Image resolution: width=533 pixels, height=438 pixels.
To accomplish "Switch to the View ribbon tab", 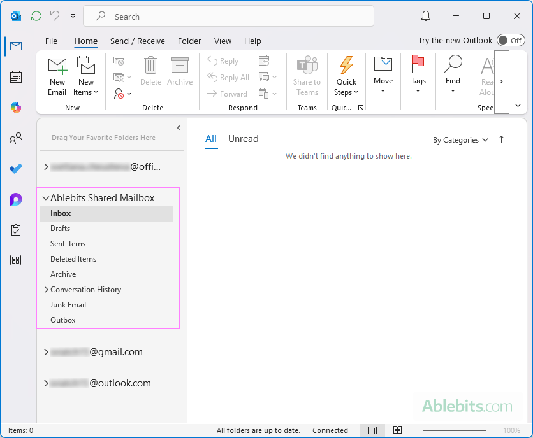I will [x=223, y=41].
